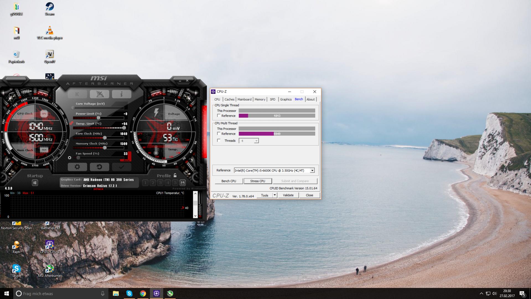
Task: Open the Mainboard tab in CPU-Z
Action: 245,99
